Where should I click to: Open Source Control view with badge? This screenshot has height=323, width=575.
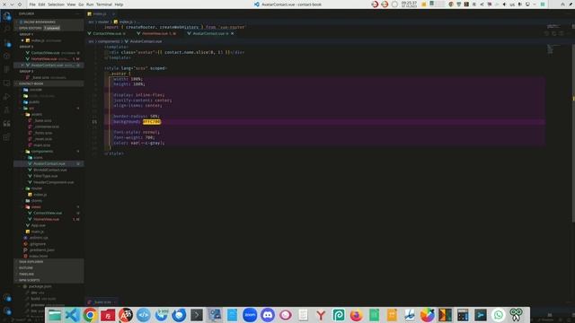point(6,43)
